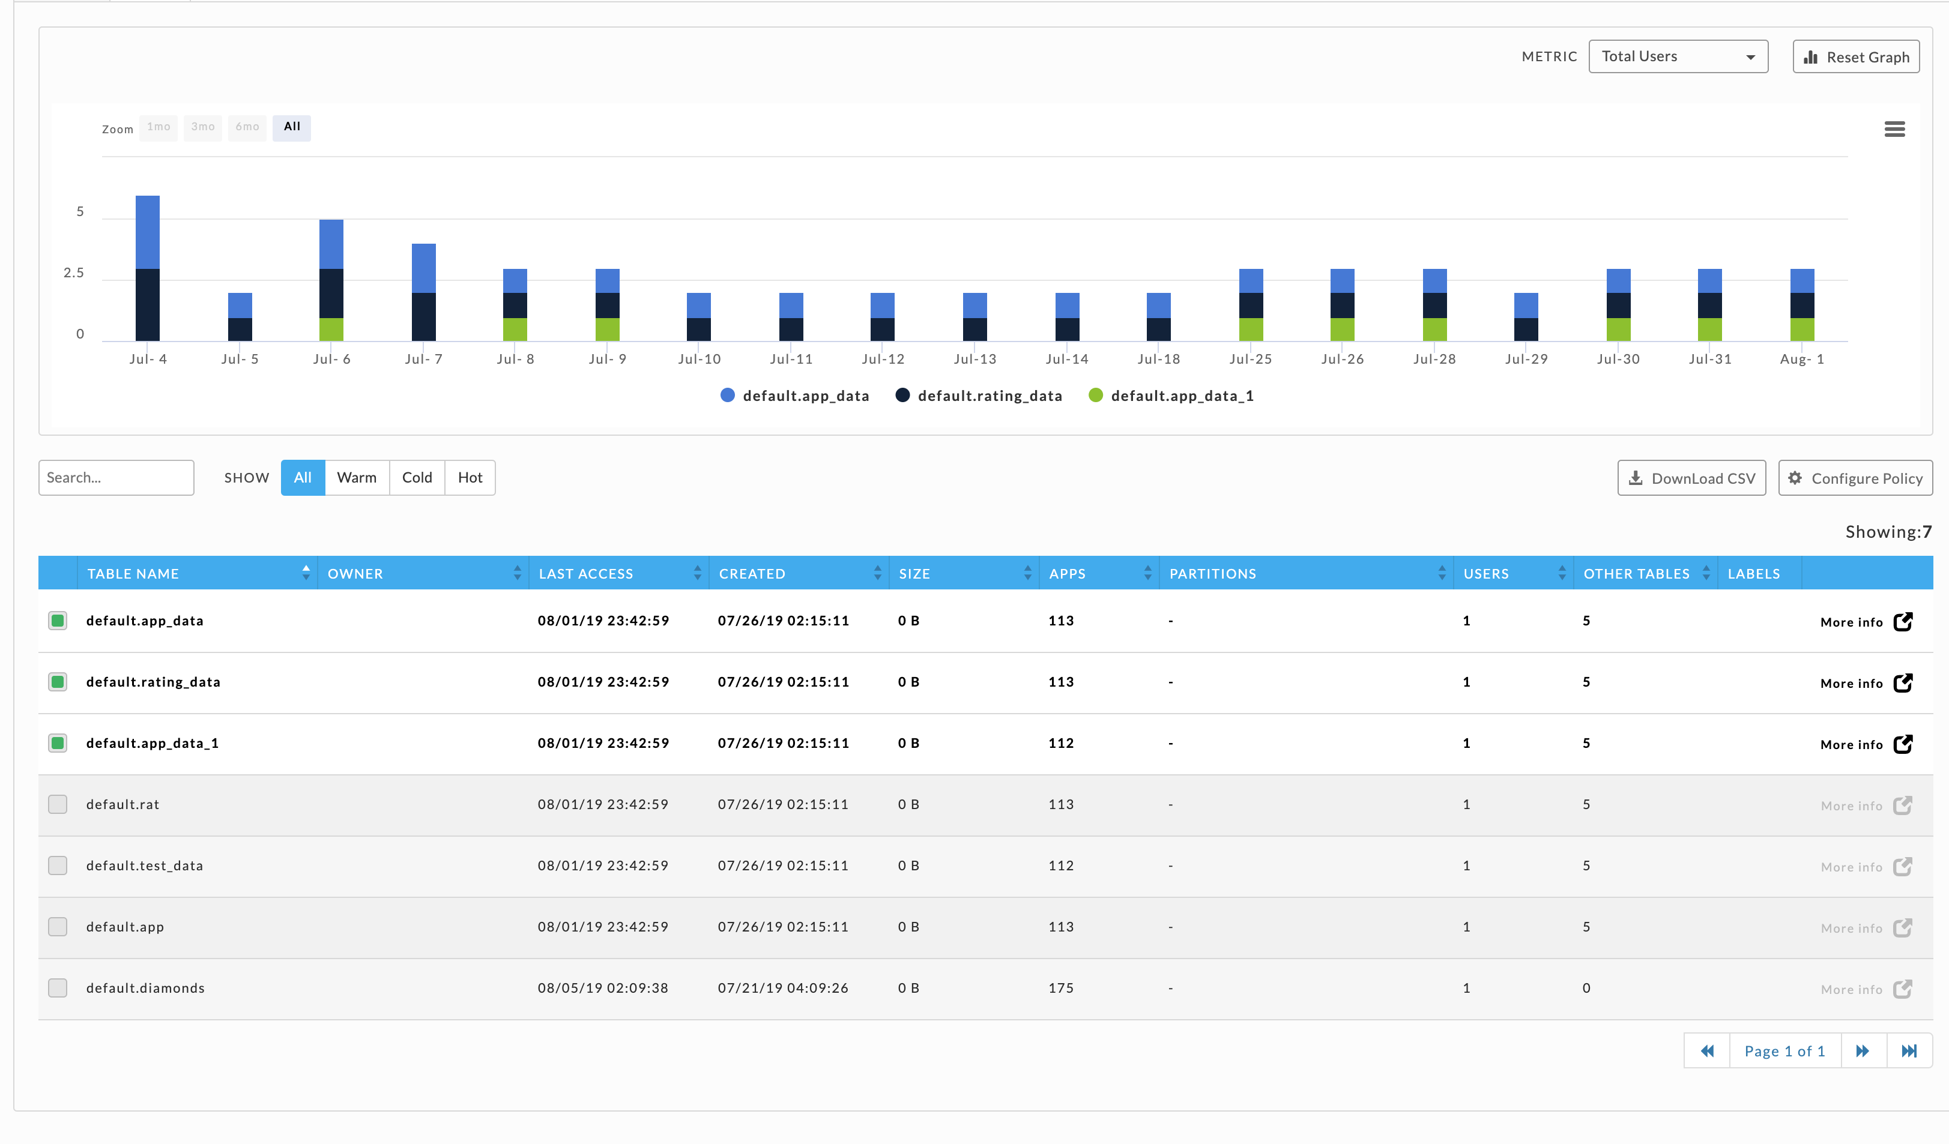Screen dimensions: 1949x1144
Task: Click the DownLoad CSV button
Action: [1691, 478]
